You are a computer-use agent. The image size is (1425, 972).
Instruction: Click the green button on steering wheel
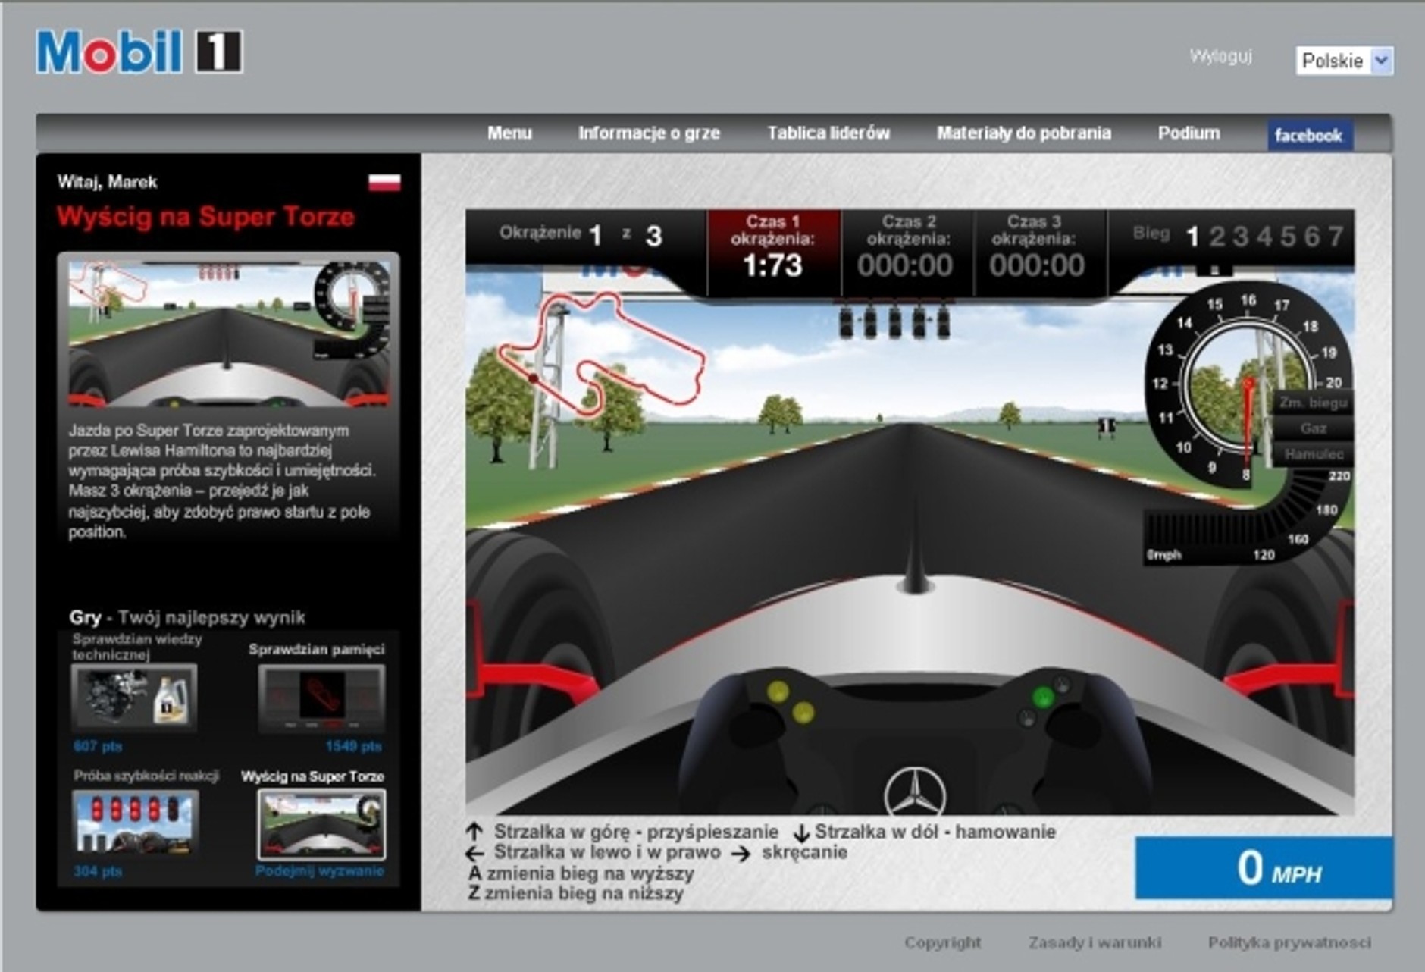(x=1043, y=696)
